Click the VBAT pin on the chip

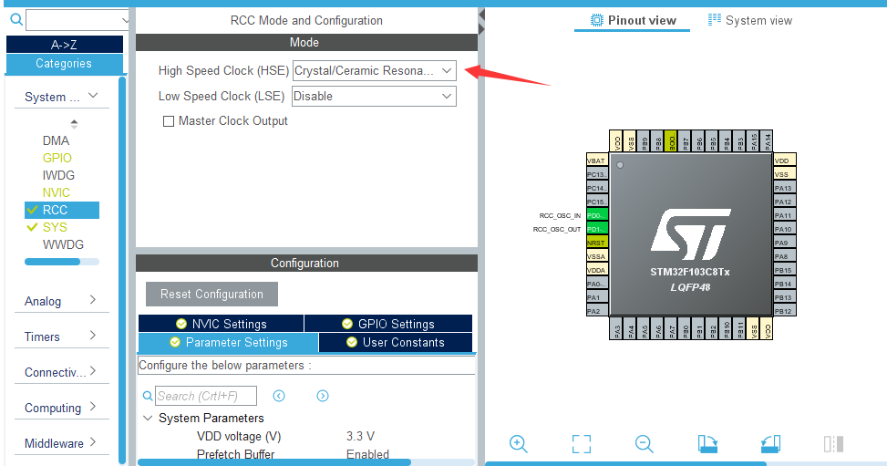(597, 161)
